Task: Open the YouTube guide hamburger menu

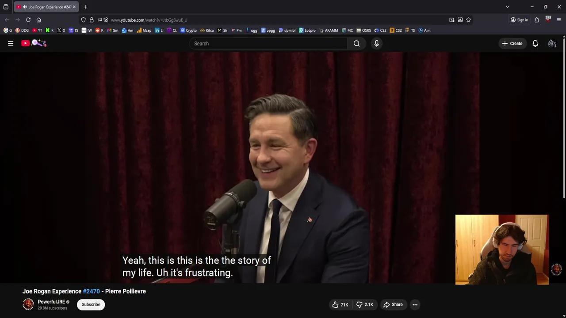Action: tap(11, 43)
